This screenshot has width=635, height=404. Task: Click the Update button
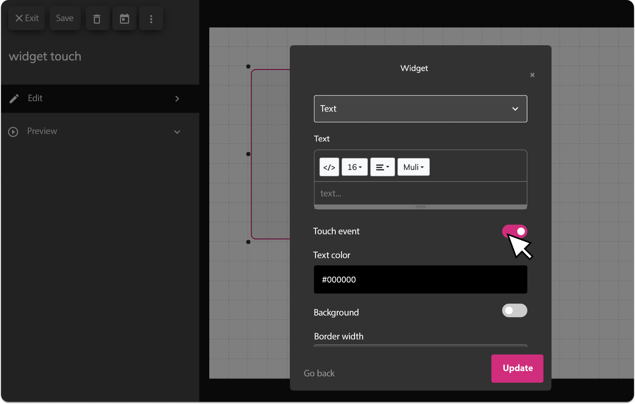517,368
